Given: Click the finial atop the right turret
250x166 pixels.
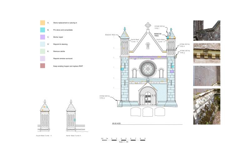Looking at the screenshot, I should click(x=171, y=29).
